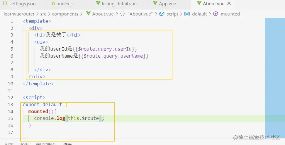Click line number 15 in gutter
285x145 pixels.
(11, 118)
